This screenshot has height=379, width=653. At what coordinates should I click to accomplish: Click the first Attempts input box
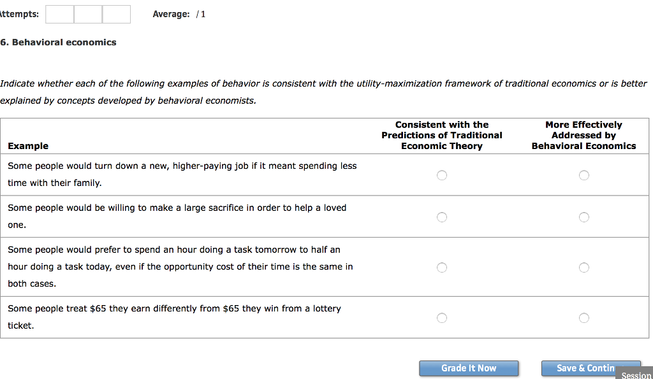(x=59, y=14)
